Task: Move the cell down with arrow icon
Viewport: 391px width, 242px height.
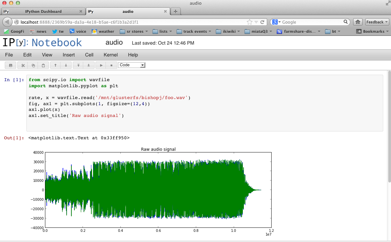Action: tap(66, 65)
